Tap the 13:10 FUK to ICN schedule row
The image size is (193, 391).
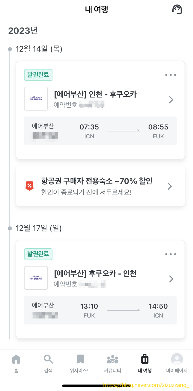[x=100, y=310]
